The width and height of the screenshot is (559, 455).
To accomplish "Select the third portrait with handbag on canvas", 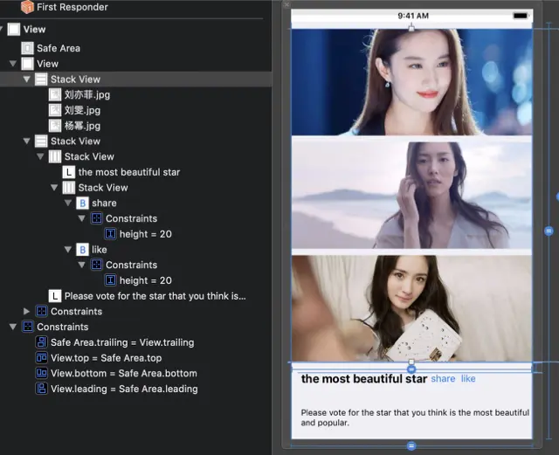I will pyautogui.click(x=411, y=308).
